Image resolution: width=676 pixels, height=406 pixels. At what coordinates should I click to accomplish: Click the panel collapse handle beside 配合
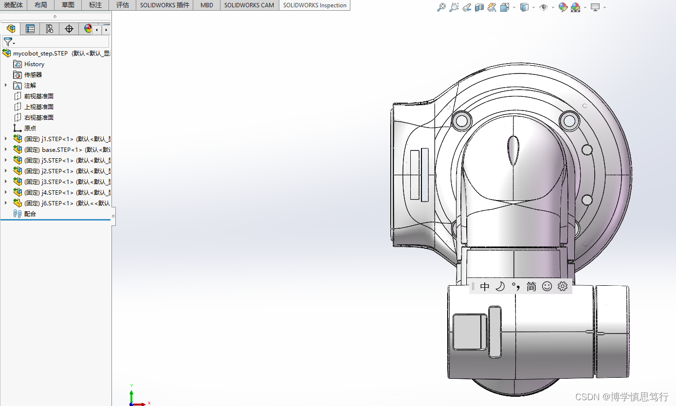coord(113,216)
